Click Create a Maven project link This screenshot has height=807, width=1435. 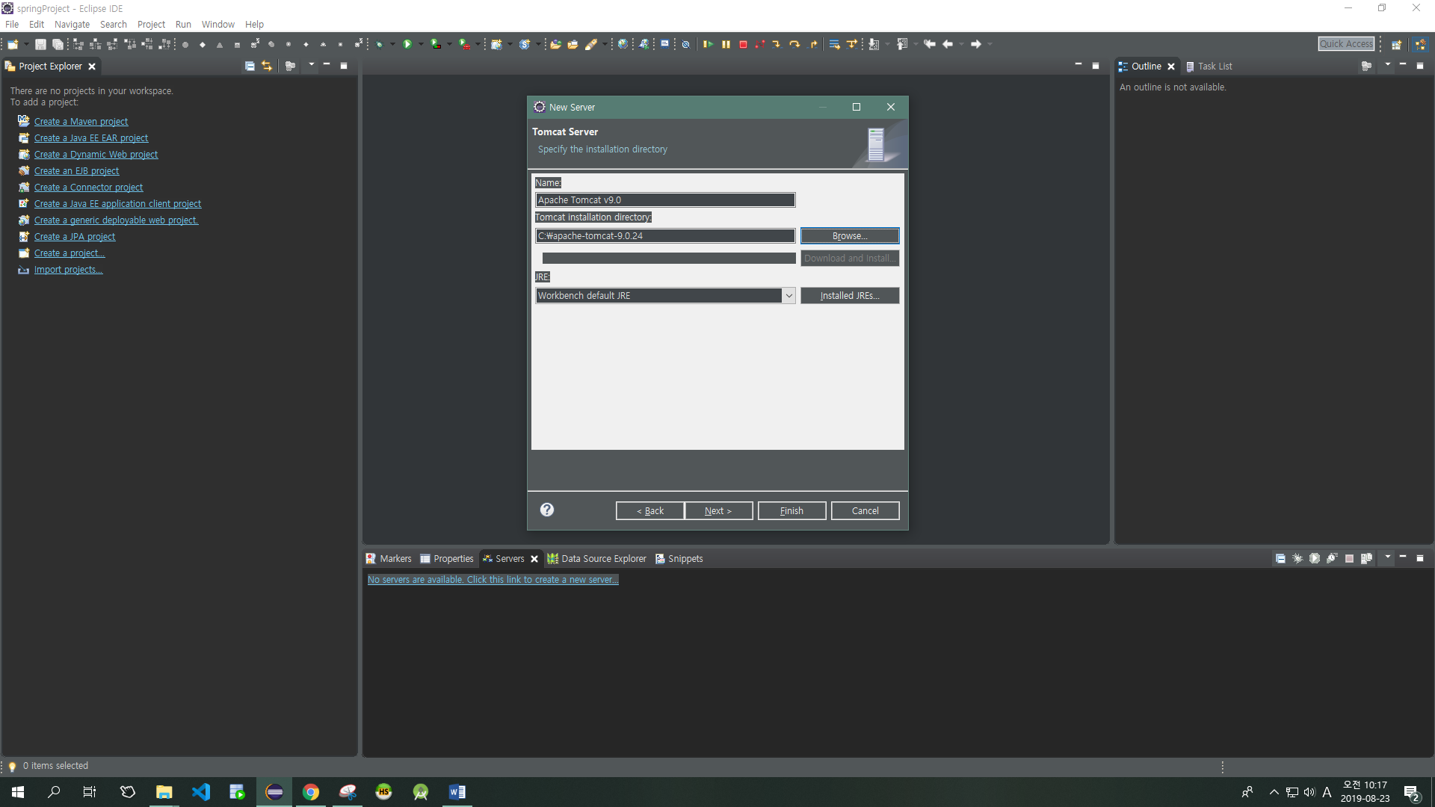tap(81, 122)
